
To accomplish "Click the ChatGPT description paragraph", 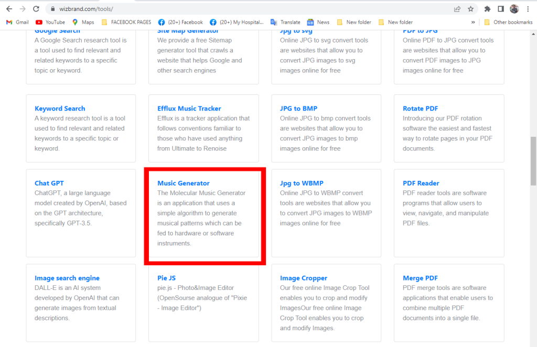I will (x=80, y=208).
